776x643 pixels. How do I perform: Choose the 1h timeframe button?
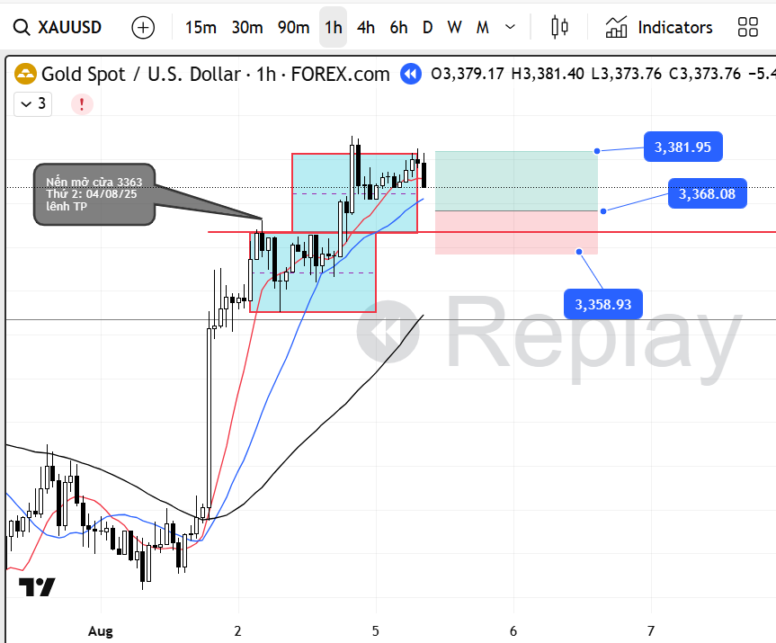pyautogui.click(x=334, y=27)
